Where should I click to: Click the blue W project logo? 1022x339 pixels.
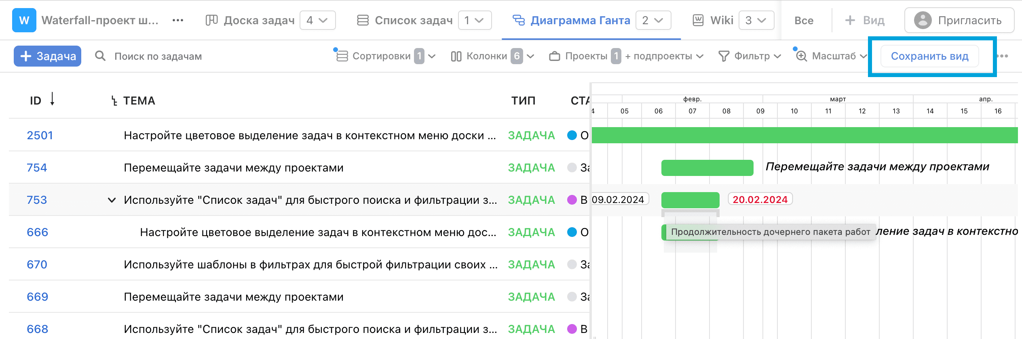[x=24, y=20]
